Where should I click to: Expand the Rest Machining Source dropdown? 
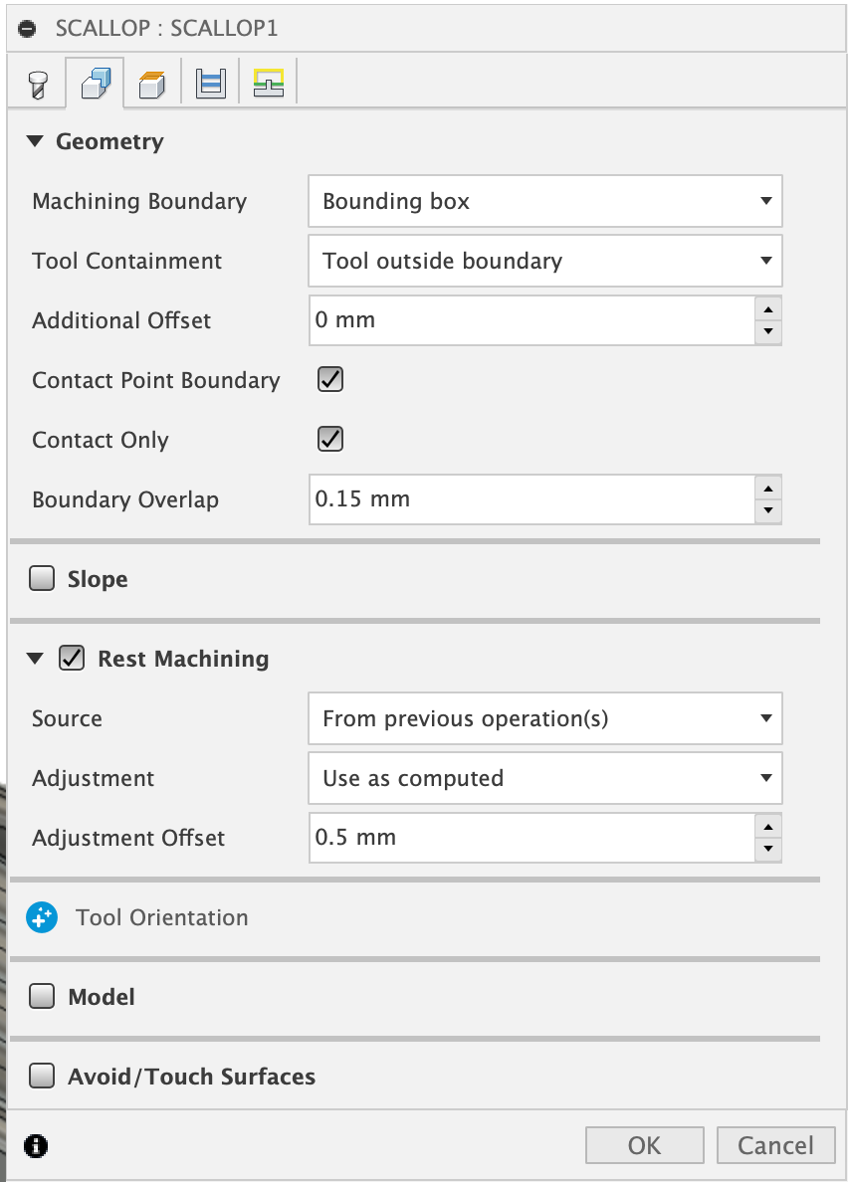[x=544, y=718]
